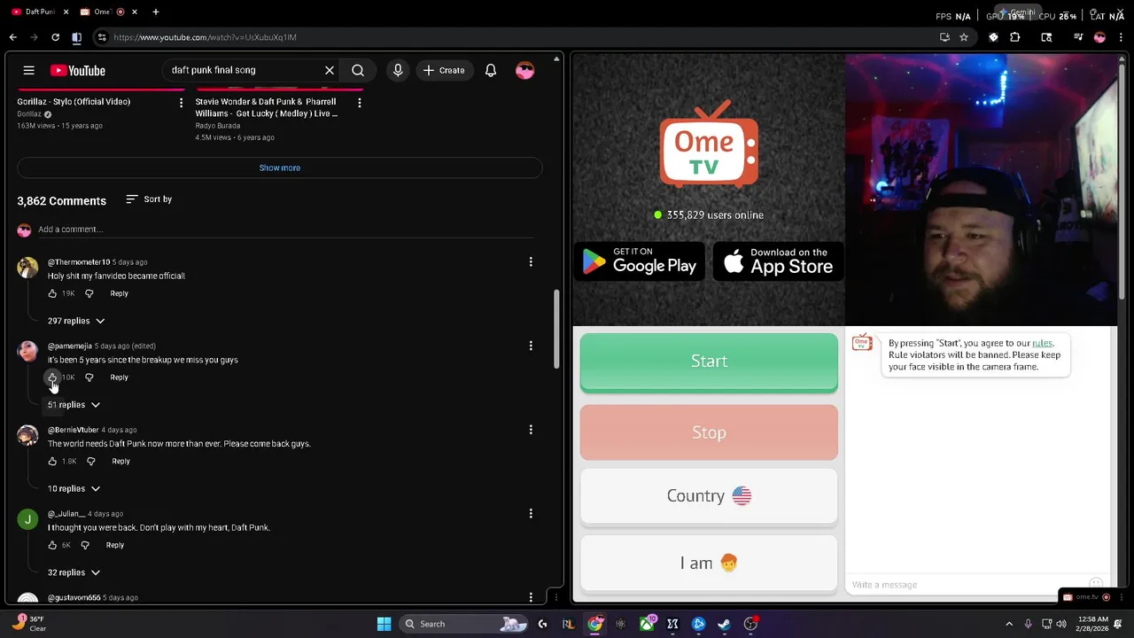This screenshot has height=638, width=1134.
Task: Show more suggested videos
Action: click(279, 167)
